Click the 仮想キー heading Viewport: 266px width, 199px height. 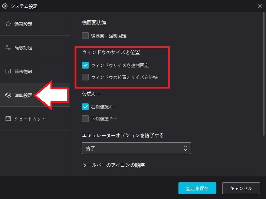pyautogui.click(x=91, y=94)
